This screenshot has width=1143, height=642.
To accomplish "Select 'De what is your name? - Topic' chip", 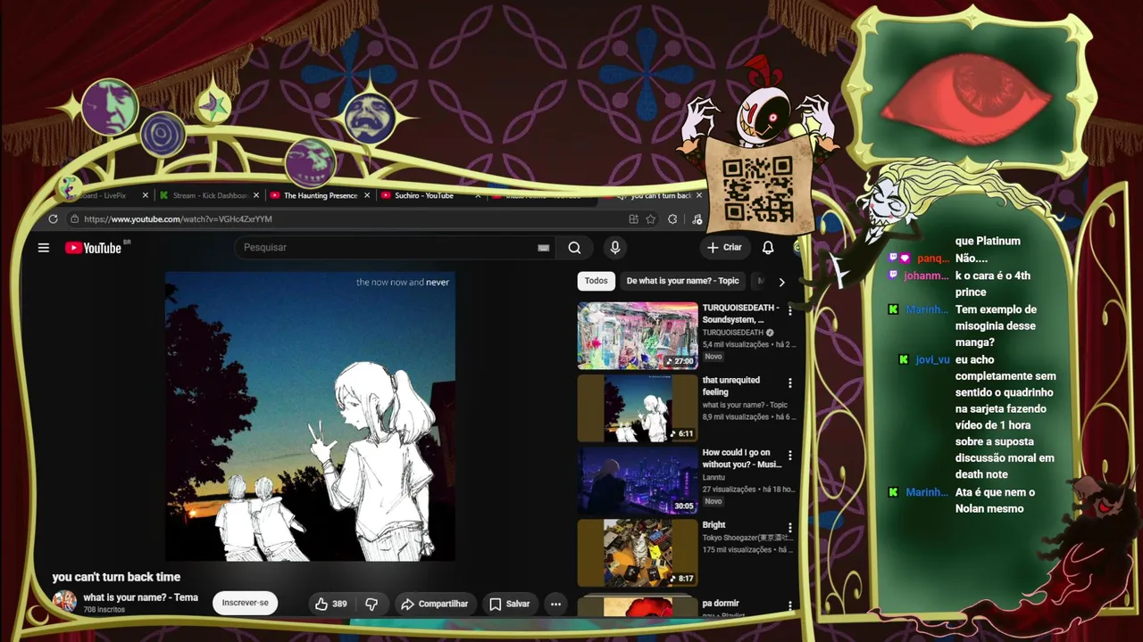I will point(683,281).
